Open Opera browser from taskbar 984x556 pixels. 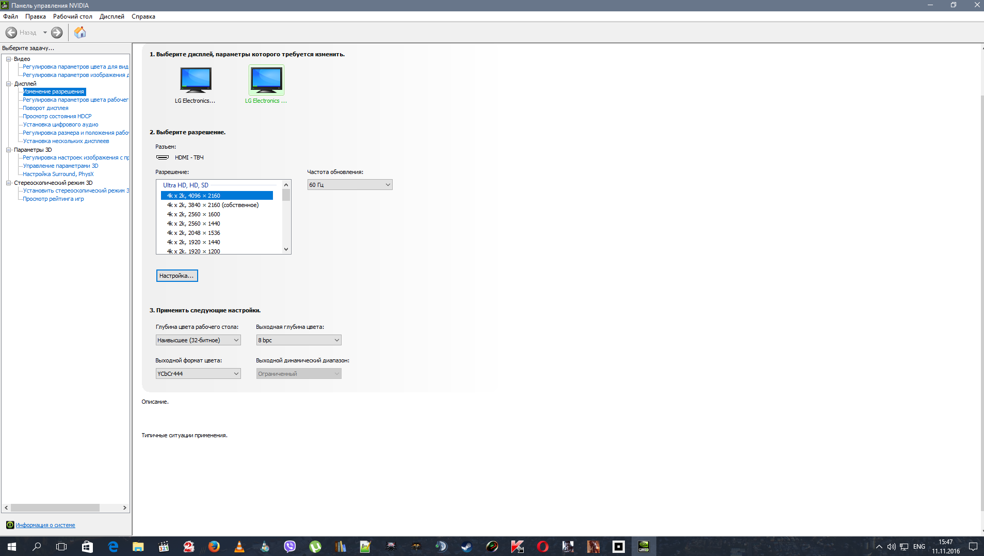click(x=542, y=546)
